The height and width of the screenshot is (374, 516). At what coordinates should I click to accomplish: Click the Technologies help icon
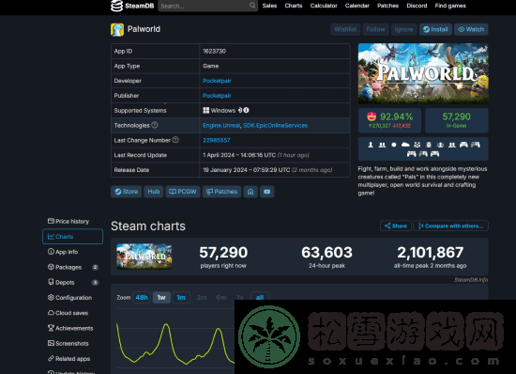click(x=155, y=125)
